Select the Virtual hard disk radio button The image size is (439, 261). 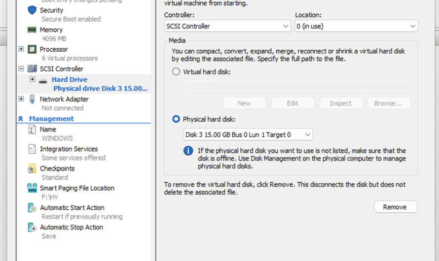pyautogui.click(x=176, y=72)
